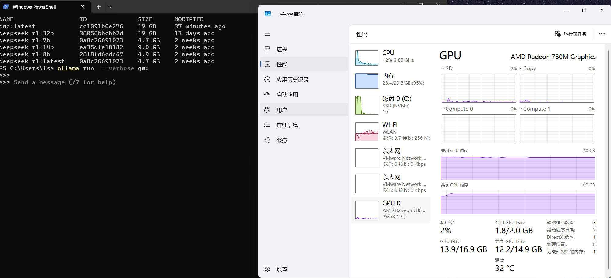Click the 3D engine usage graph
The image size is (611, 278).
coord(479,88)
